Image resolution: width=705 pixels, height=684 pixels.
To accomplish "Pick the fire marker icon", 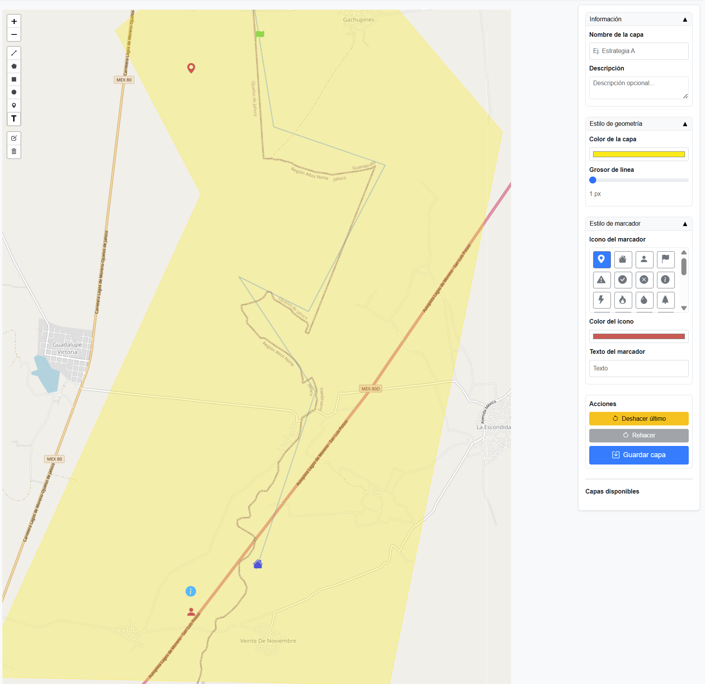I will (623, 300).
